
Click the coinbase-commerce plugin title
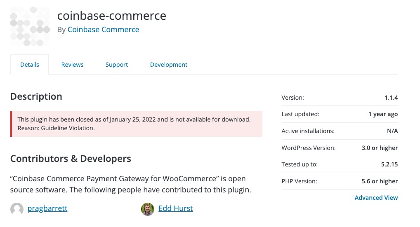pyautogui.click(x=112, y=16)
